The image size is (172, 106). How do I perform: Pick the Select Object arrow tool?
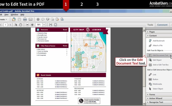[156, 89]
